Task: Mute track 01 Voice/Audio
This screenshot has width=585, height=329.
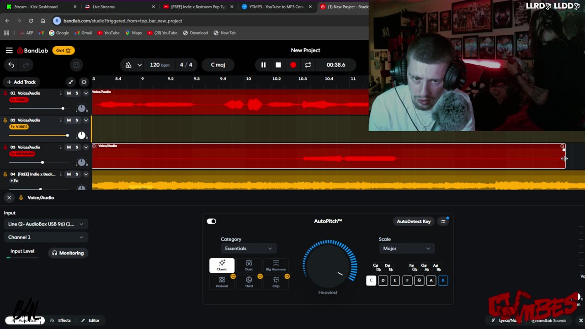Action: (x=69, y=93)
